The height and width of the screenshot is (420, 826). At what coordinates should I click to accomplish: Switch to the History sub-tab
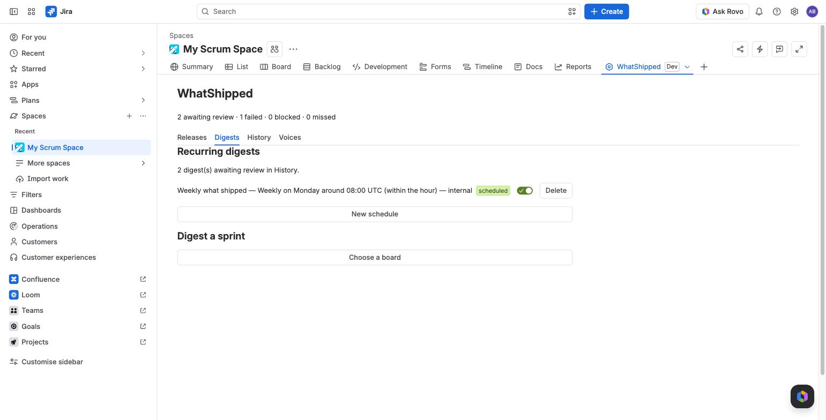(x=259, y=137)
